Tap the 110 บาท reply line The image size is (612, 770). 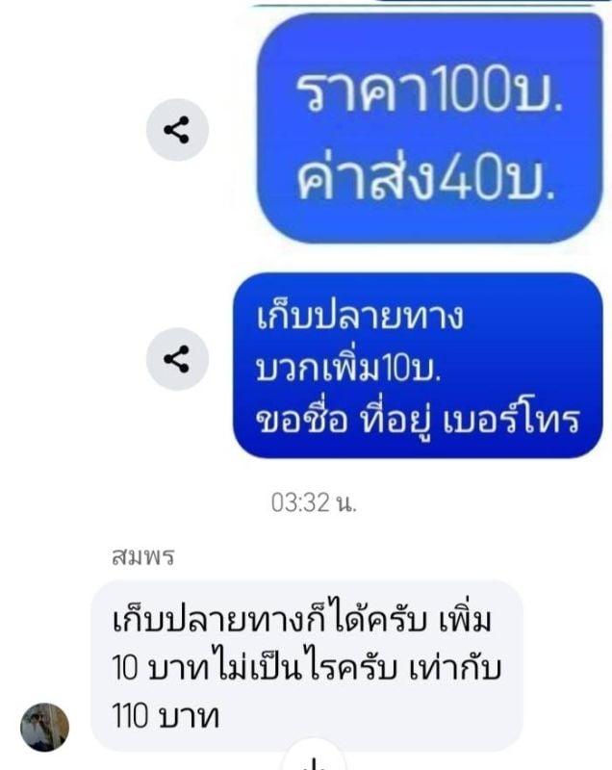coord(166,716)
